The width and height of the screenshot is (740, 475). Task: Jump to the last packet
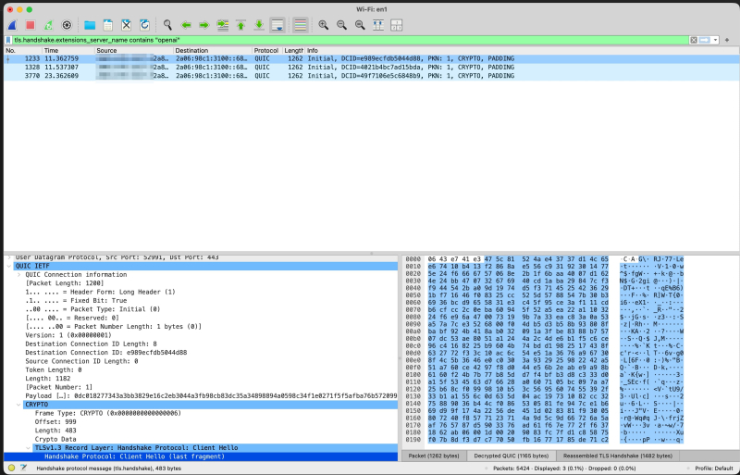[259, 25]
